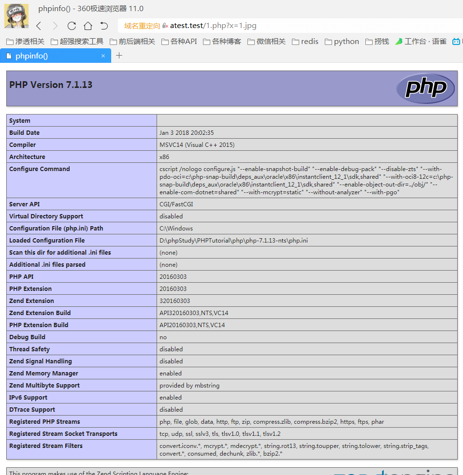Click the Scan this dir for additional .ini label

[x=60, y=253]
